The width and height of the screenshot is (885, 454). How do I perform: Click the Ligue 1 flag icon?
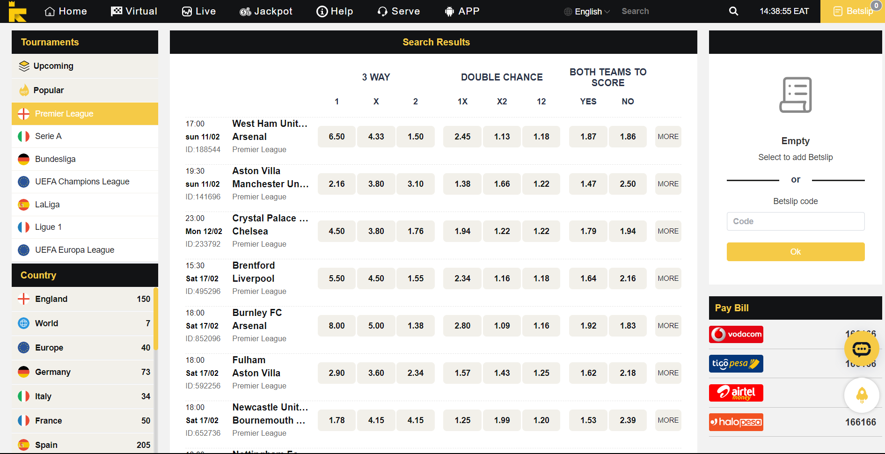pyautogui.click(x=23, y=227)
